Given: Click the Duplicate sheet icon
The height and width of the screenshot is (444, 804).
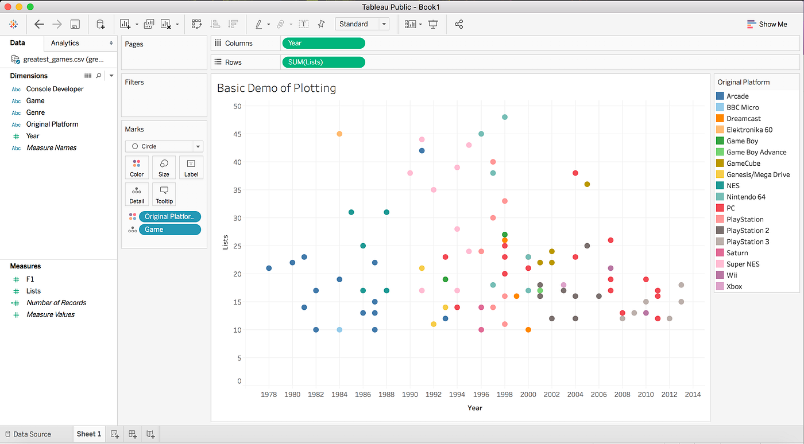Looking at the screenshot, I should coord(149,24).
